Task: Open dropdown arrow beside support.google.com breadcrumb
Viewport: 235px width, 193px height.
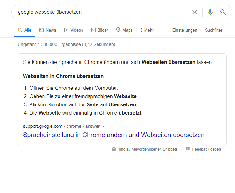Action: coord(104,126)
